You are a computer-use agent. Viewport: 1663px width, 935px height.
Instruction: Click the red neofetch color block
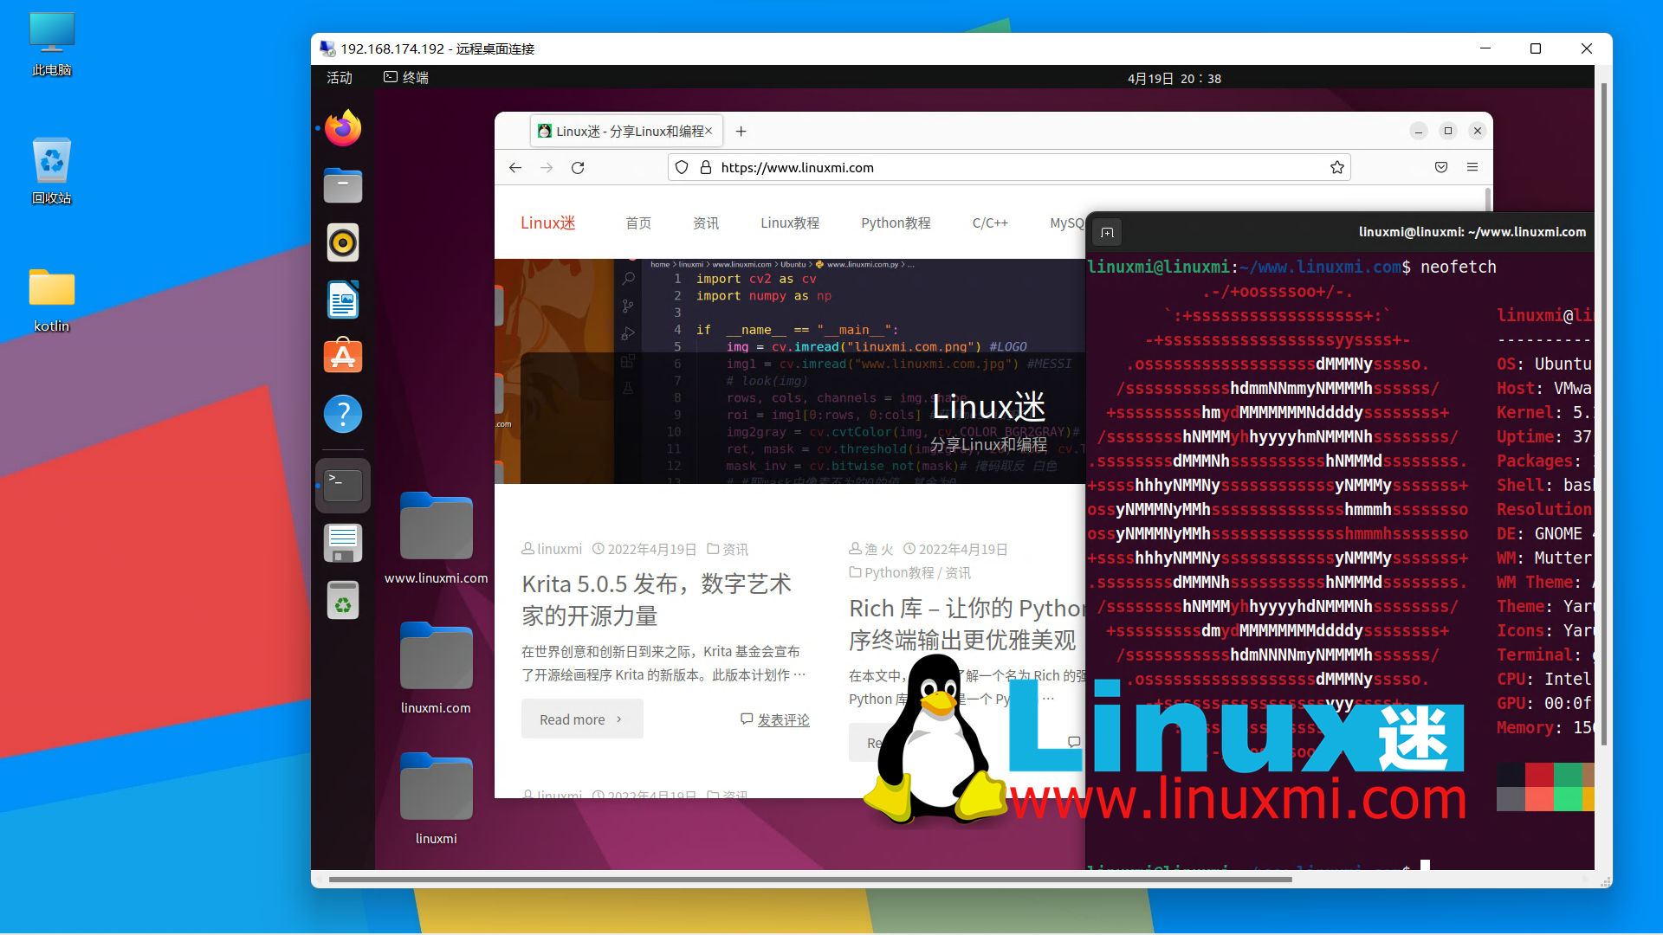tap(1539, 775)
